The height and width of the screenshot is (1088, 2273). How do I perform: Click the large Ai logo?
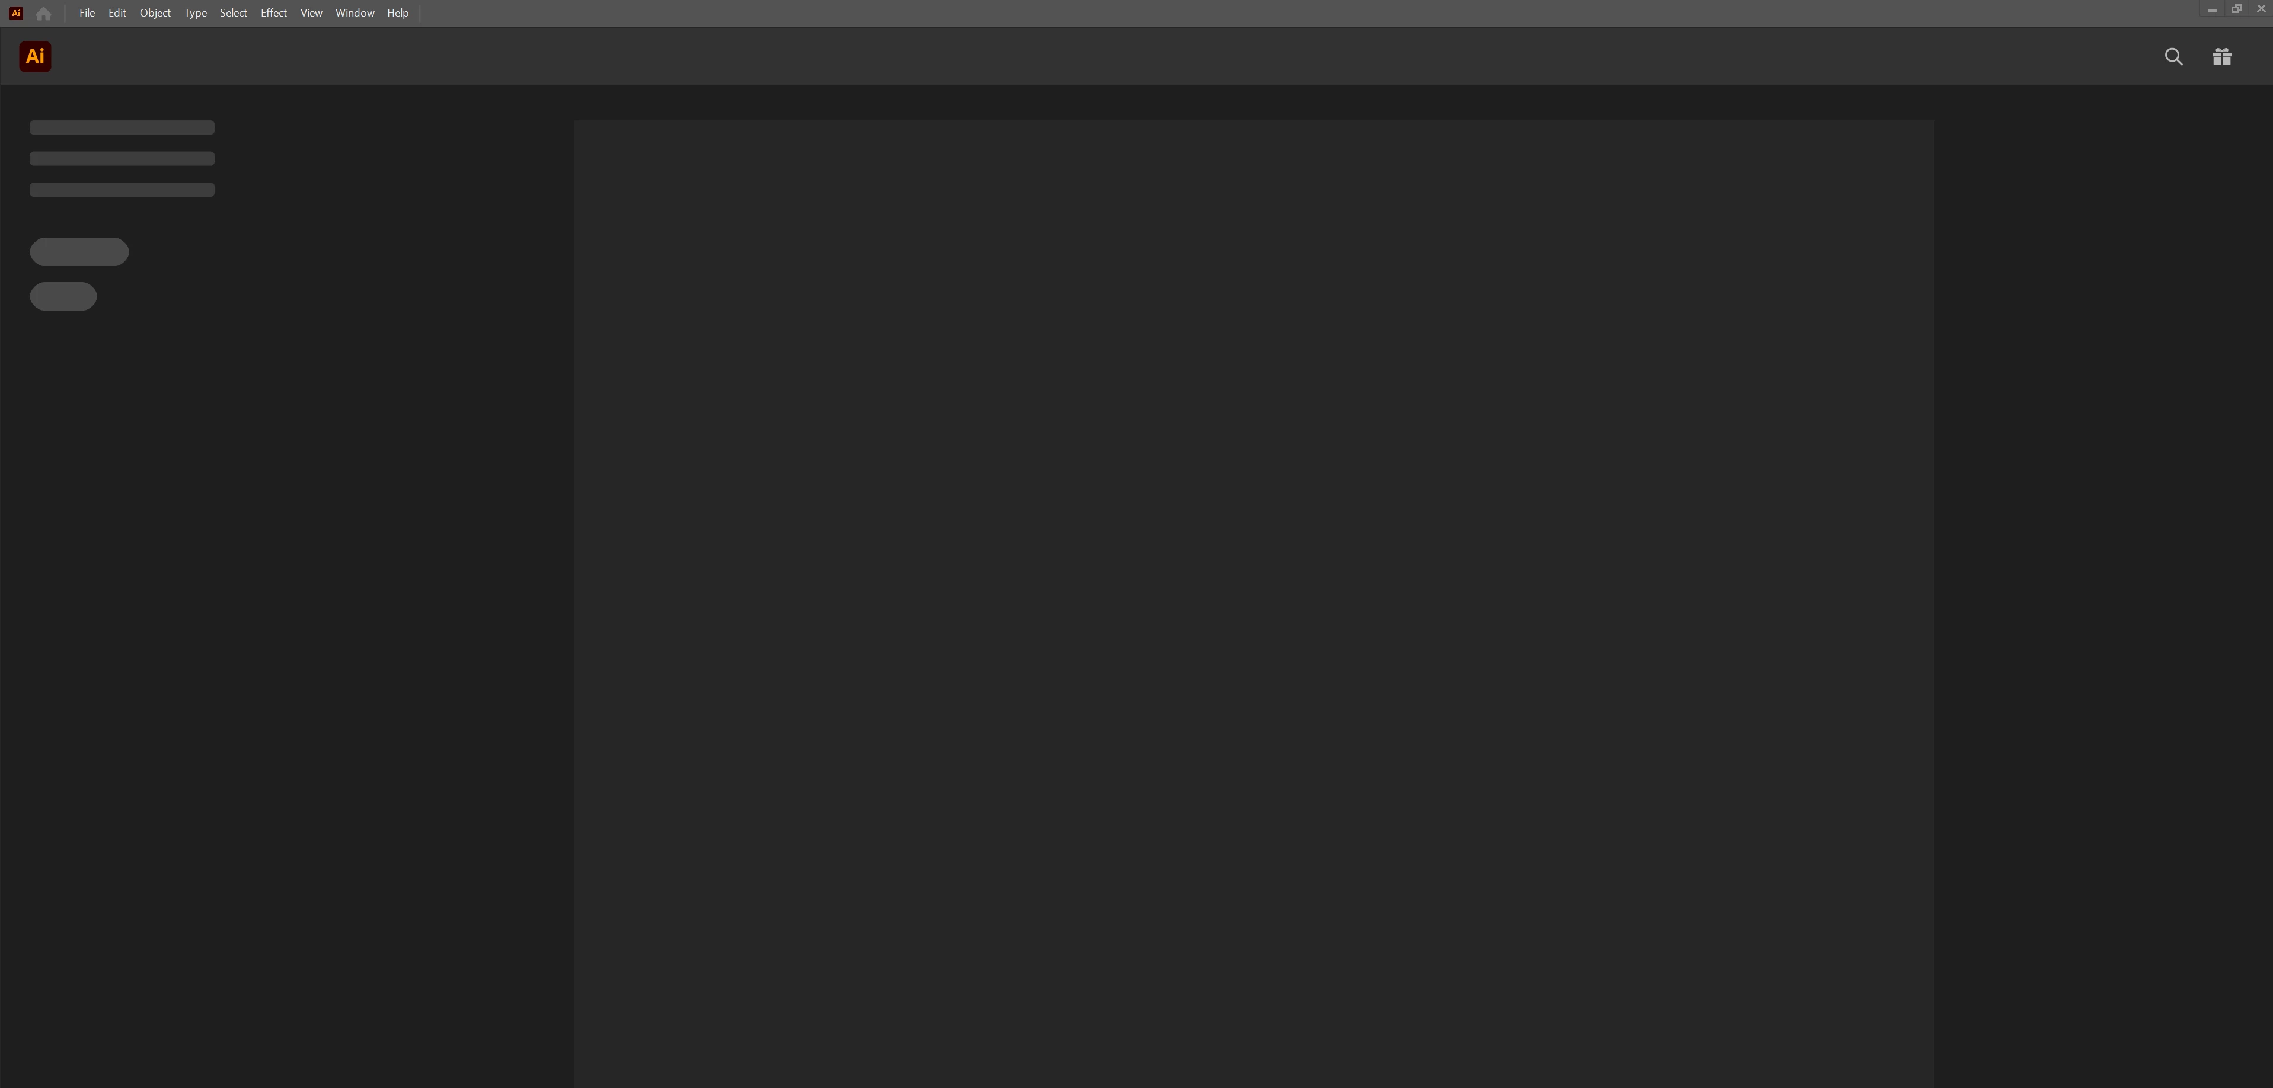point(36,56)
